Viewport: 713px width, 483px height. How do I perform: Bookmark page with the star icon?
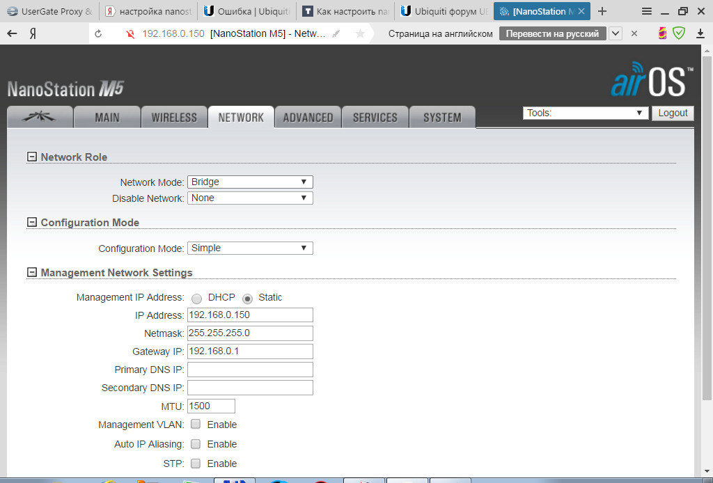[360, 33]
